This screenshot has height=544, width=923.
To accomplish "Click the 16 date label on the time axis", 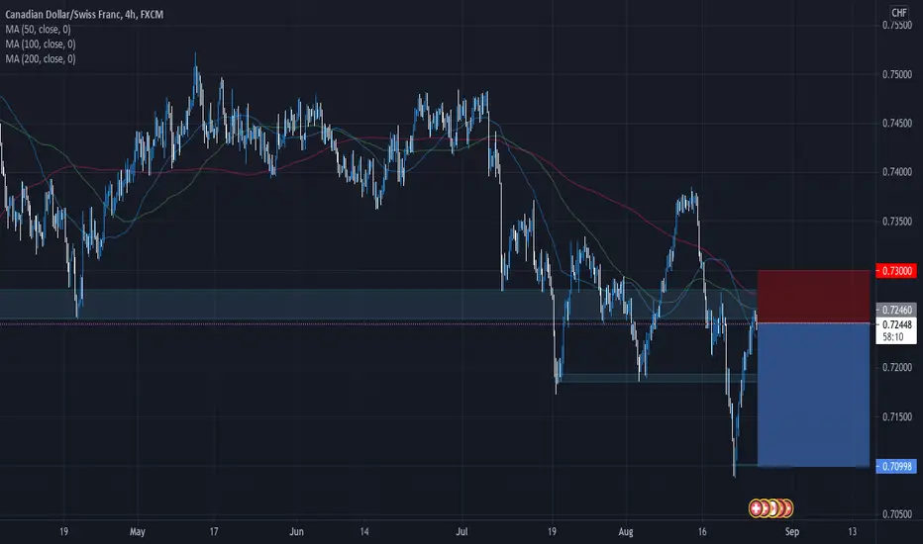I will pos(702,532).
